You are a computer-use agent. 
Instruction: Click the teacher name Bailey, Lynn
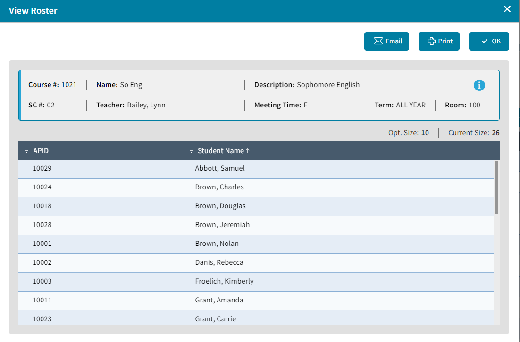pyautogui.click(x=146, y=105)
